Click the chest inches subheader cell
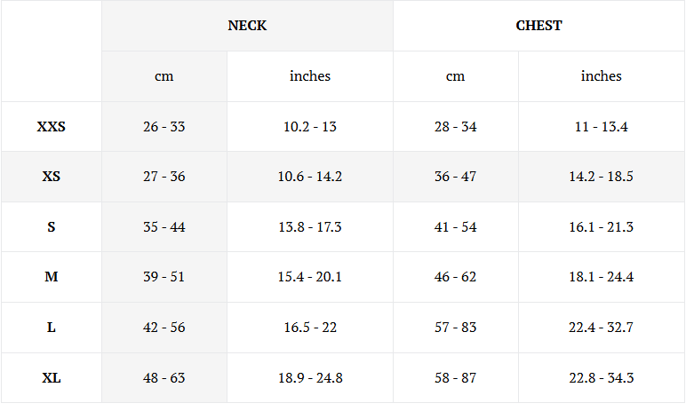The image size is (694, 411). click(601, 76)
